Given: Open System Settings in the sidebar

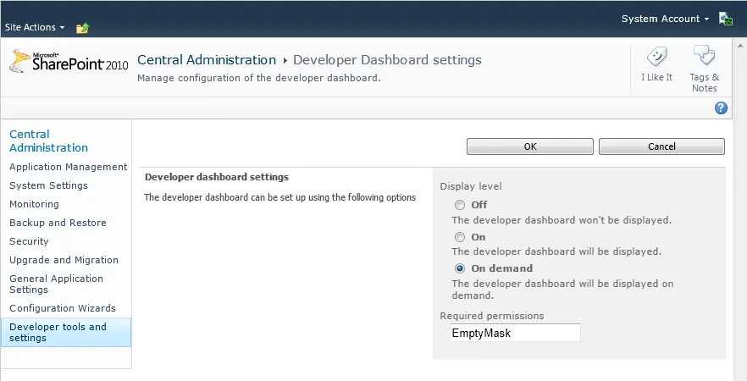Looking at the screenshot, I should [x=48, y=185].
